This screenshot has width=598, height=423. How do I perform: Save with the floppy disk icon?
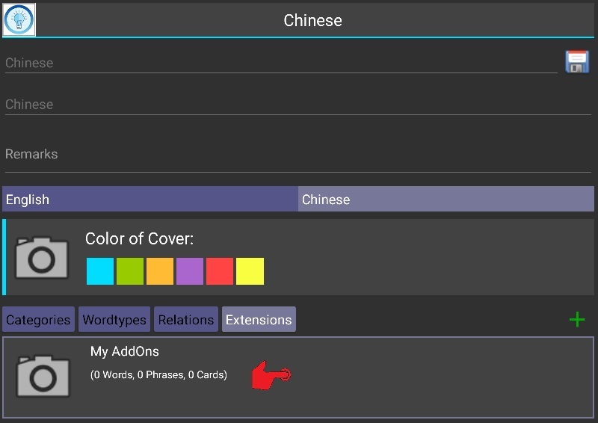[x=577, y=61]
